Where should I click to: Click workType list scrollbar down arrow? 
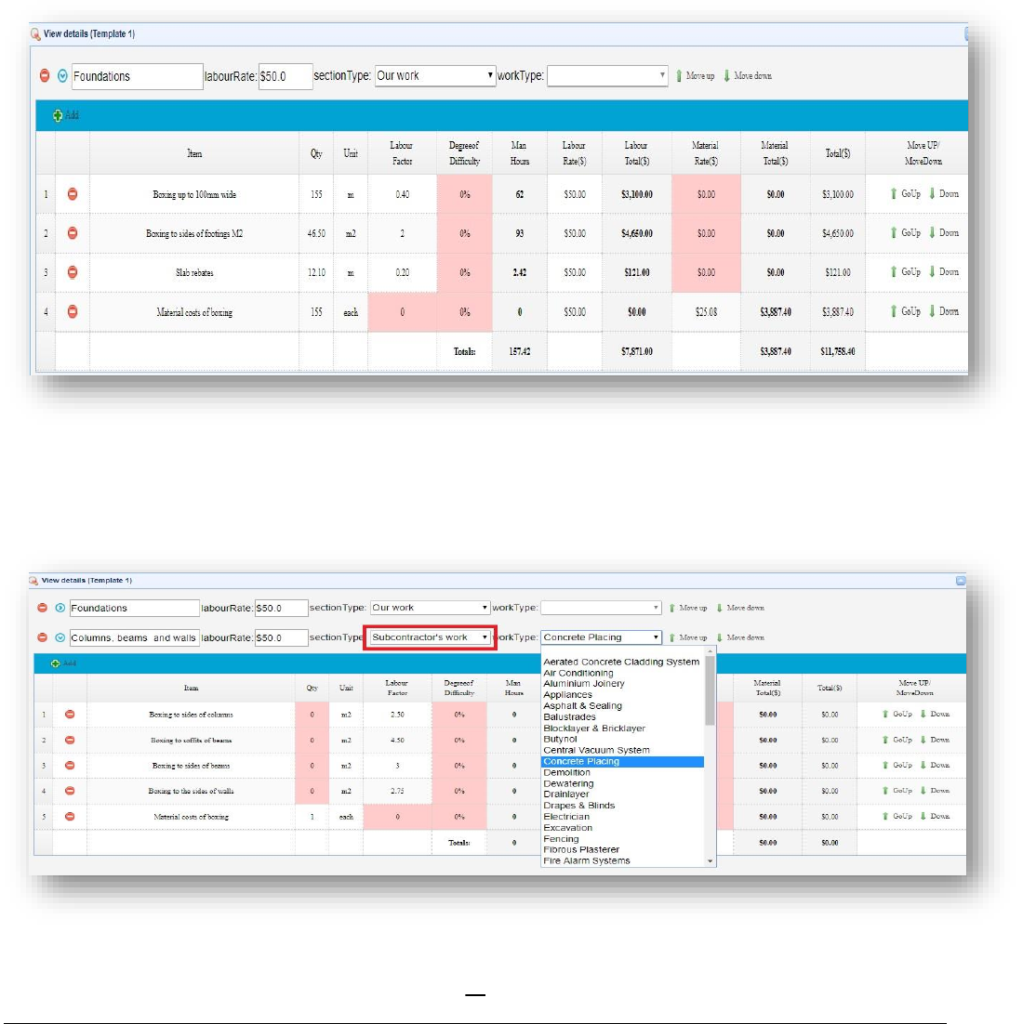[x=710, y=861]
